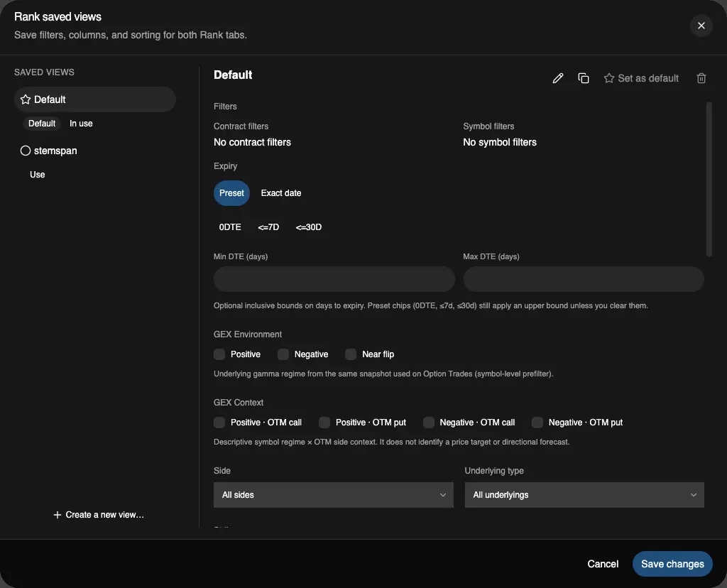The width and height of the screenshot is (727, 588).
Task: Focus the Min DTE (days) field
Action: 334,278
